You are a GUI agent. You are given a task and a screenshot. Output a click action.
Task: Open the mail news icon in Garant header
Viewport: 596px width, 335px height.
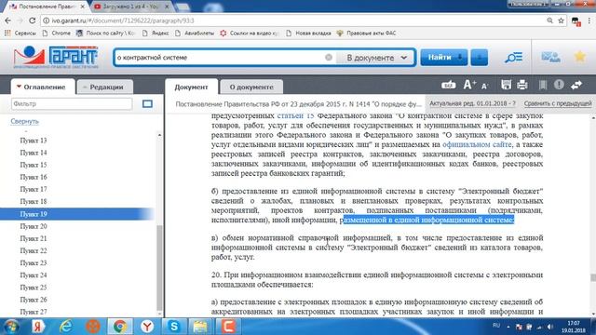[550, 57]
